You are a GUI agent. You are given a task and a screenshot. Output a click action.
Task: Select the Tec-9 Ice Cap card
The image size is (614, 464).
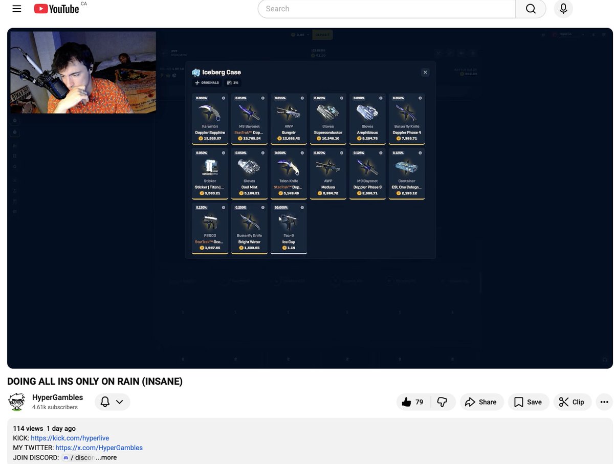289,228
